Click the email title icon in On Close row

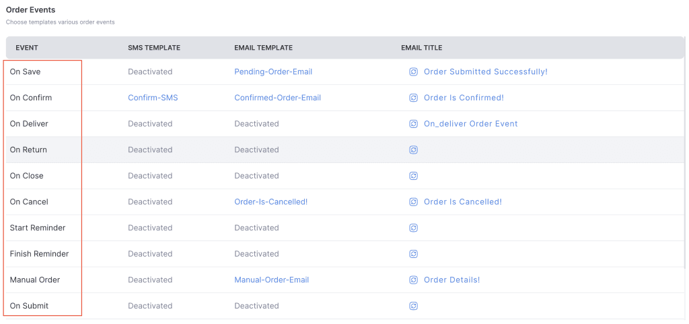(x=414, y=176)
